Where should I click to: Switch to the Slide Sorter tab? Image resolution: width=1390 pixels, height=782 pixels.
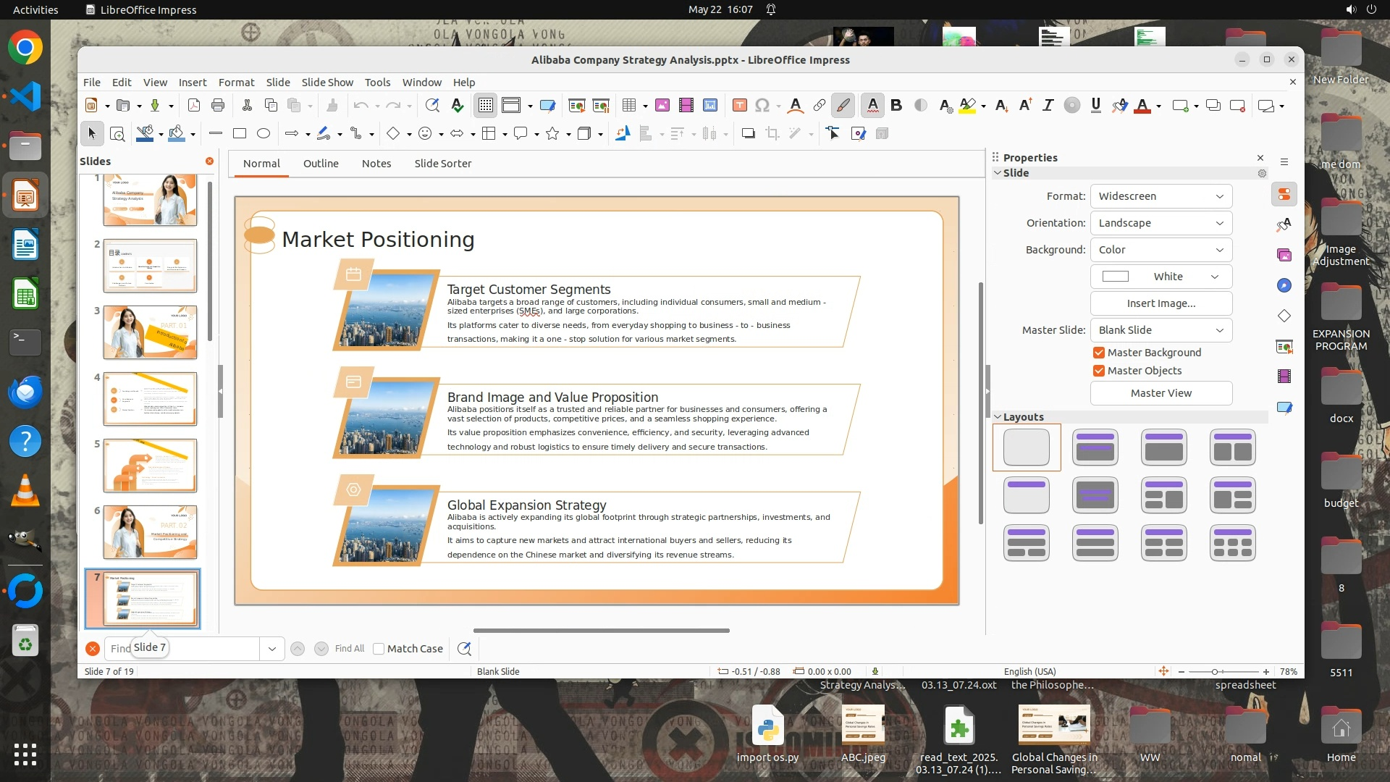pos(442,164)
